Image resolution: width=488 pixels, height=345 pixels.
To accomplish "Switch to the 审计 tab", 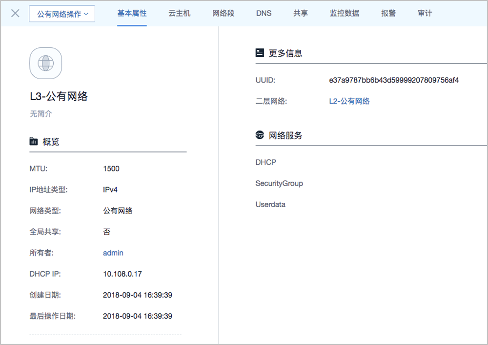I will pos(425,13).
